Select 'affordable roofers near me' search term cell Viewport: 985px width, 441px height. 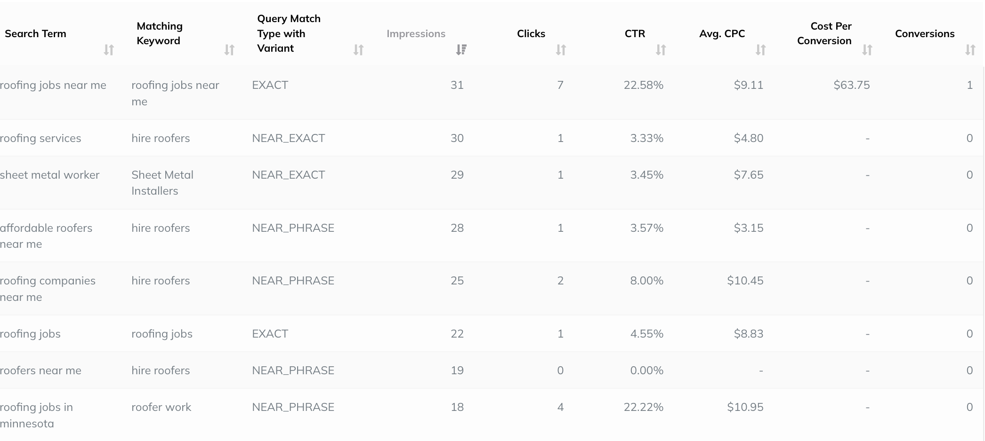coord(46,236)
